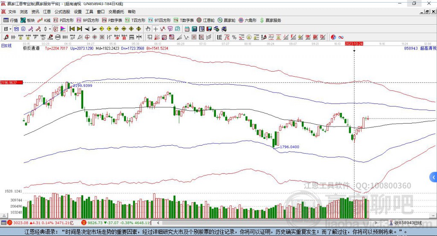
Task: Open the 工具 menu
Action: [x=89, y=12]
